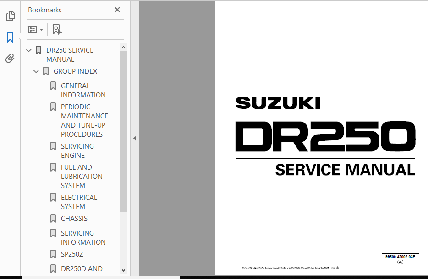Go to SP250Z bookmark
Viewport: 428px width, 279px height.
(x=72, y=254)
